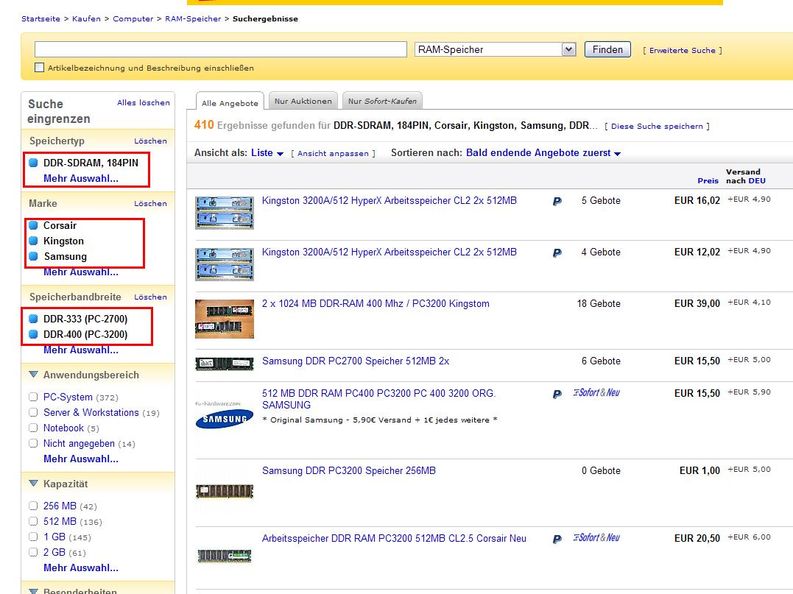Screen dimensions: 793x594
Task: Select the 256 MB capacity checkbox
Action: [33, 506]
